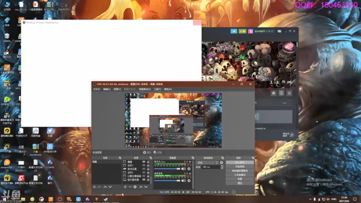Toggle visibility of 选手2 source

click(144, 172)
